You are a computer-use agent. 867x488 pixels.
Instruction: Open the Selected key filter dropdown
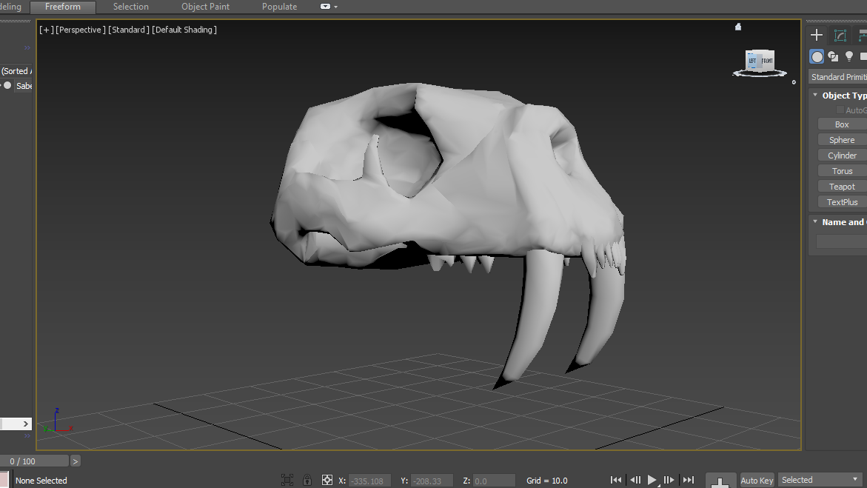pyautogui.click(x=820, y=480)
